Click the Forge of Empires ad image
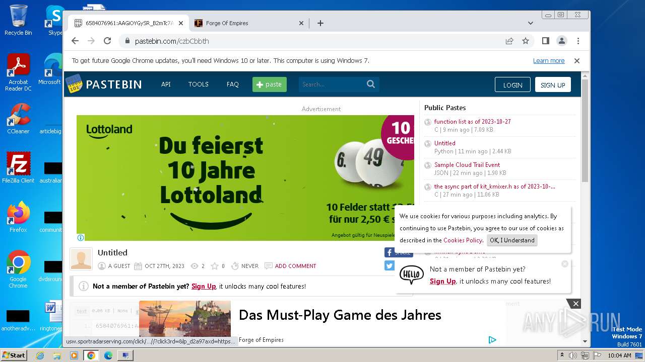Viewport: 645px width, 362px height. (185, 319)
